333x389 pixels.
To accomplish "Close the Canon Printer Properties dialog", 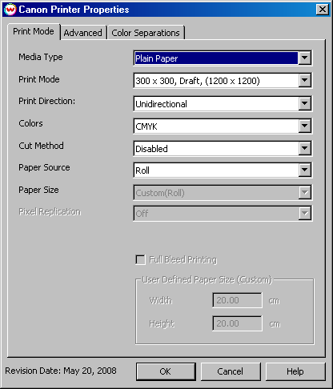I will (x=323, y=10).
